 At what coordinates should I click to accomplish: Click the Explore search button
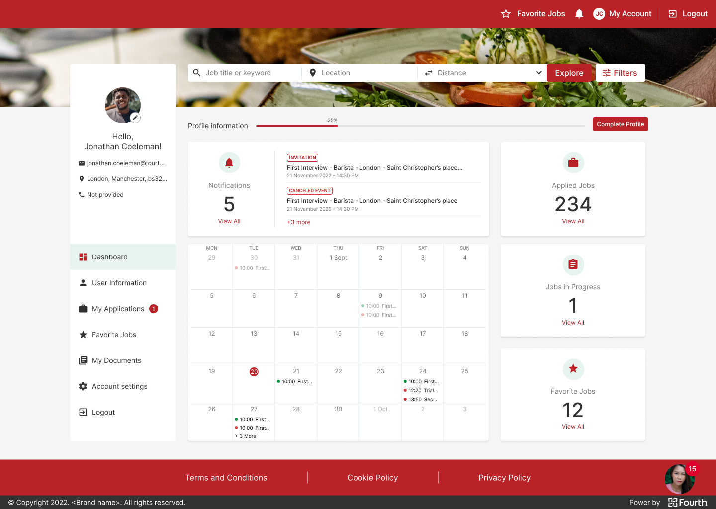pos(569,73)
